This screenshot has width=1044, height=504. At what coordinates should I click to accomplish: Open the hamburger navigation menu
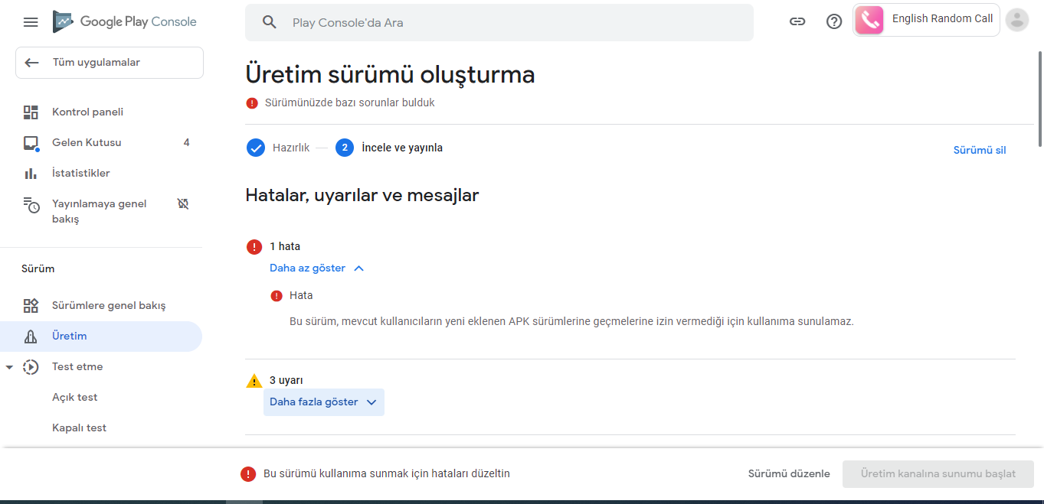click(x=31, y=22)
